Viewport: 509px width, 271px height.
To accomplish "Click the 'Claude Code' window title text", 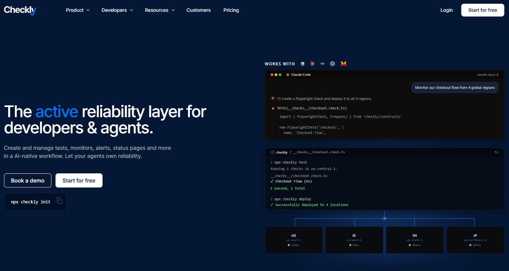I will [x=301, y=75].
